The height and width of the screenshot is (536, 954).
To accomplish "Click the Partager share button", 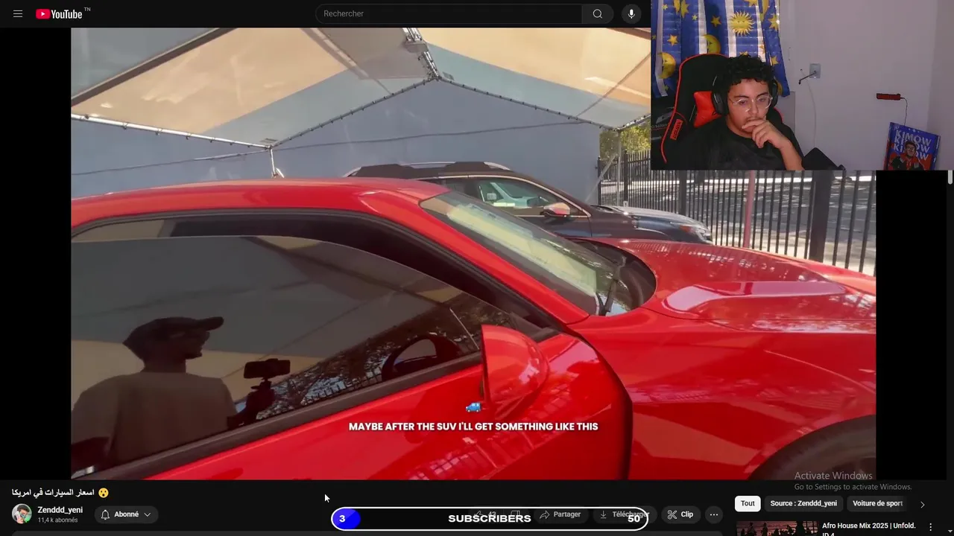I will pos(560,514).
